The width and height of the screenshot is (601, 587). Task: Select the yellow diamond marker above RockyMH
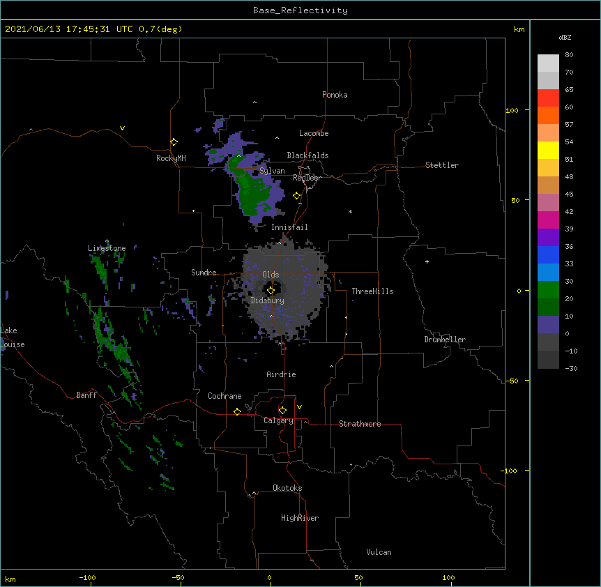click(x=174, y=142)
